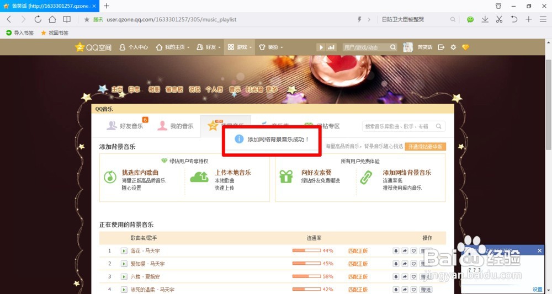This screenshot has height=294, width=552.
Task: Click 匹配正版 link in the 44% row
Action: click(x=358, y=251)
